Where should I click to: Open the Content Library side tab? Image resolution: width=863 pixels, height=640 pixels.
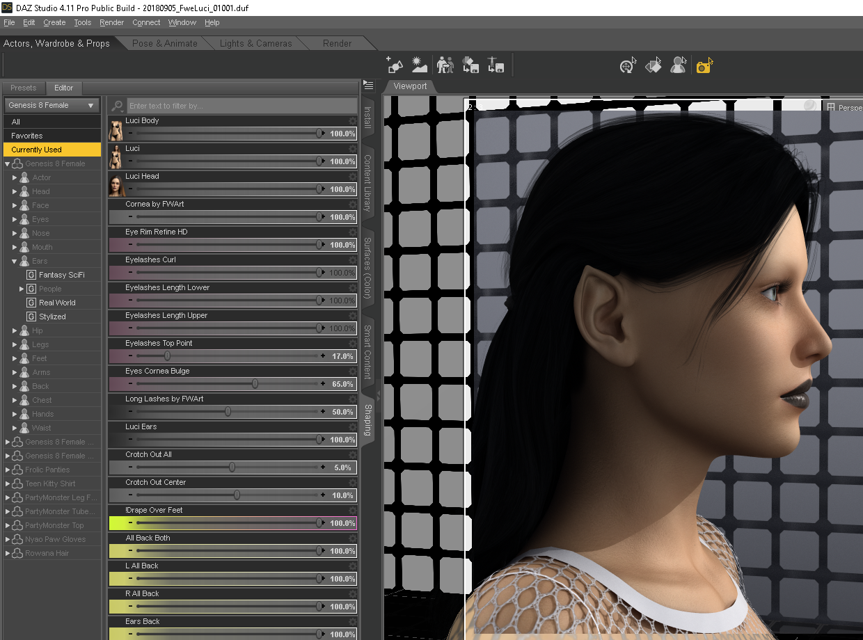368,182
